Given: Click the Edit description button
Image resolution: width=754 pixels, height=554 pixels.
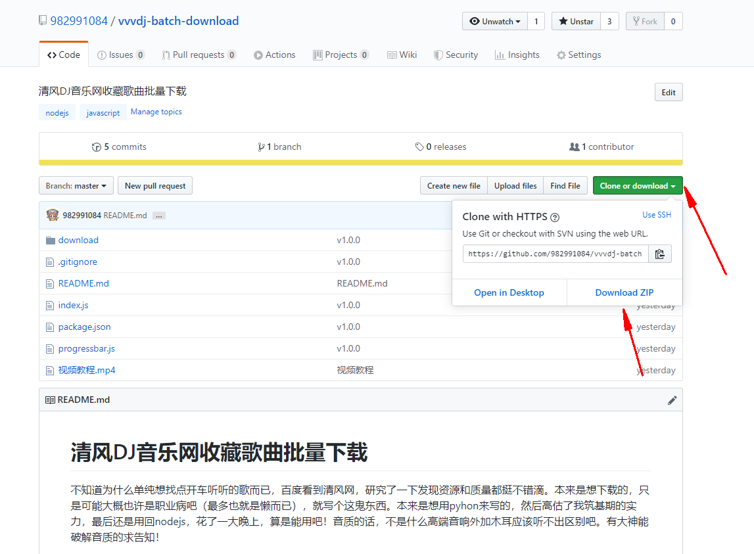Looking at the screenshot, I should pos(669,92).
